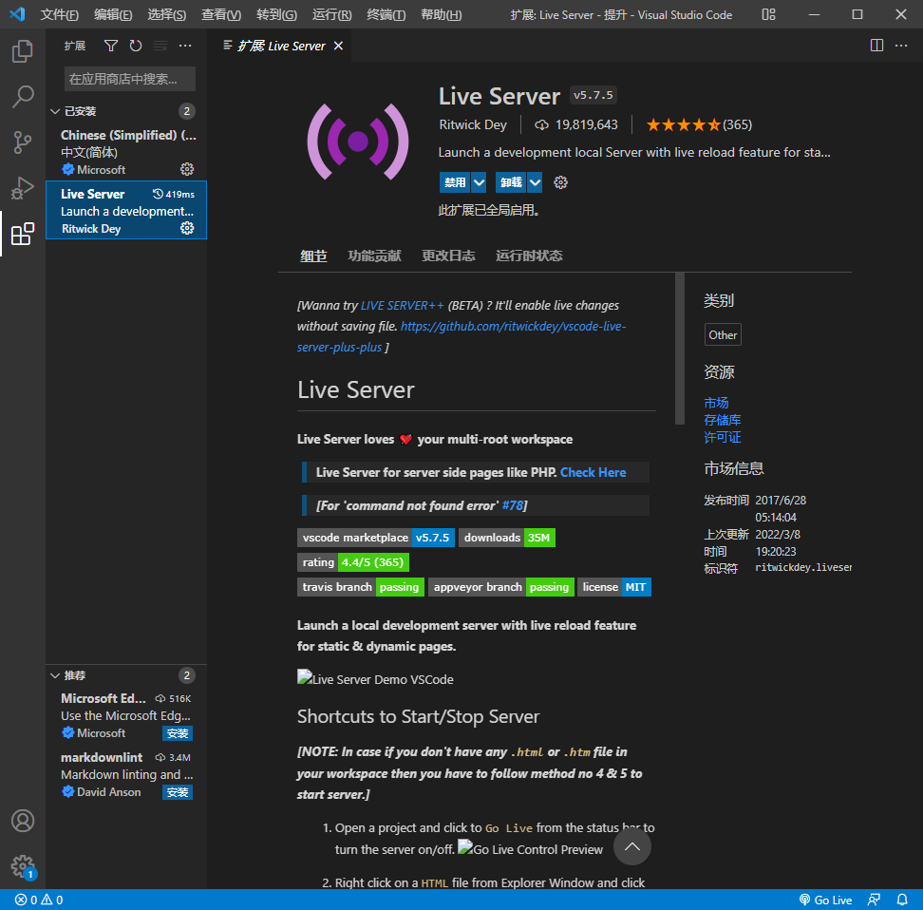Screen dimensions: 923x910
Task: Open the filter extensions funnel icon
Action: point(111,45)
